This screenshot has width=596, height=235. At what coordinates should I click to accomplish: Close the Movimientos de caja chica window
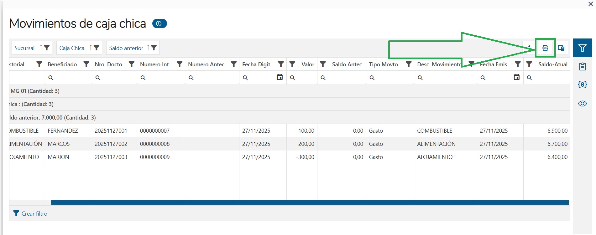(591, 4)
